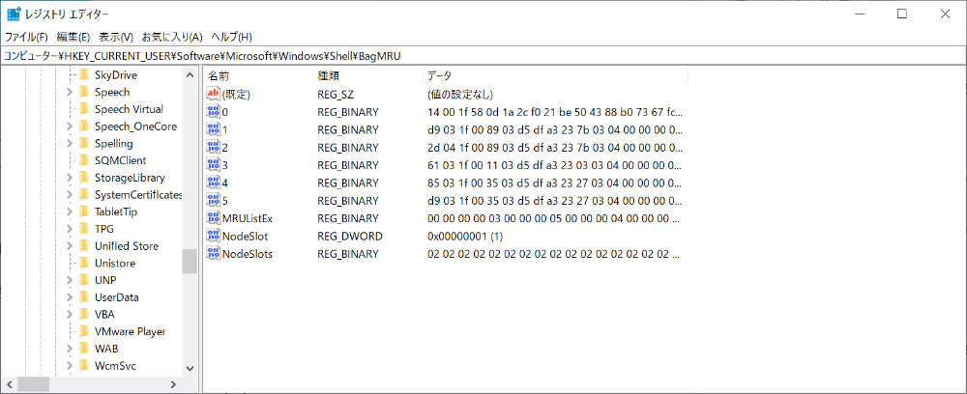Click the (値の設定なし) data cell
967x394 pixels.
459,95
